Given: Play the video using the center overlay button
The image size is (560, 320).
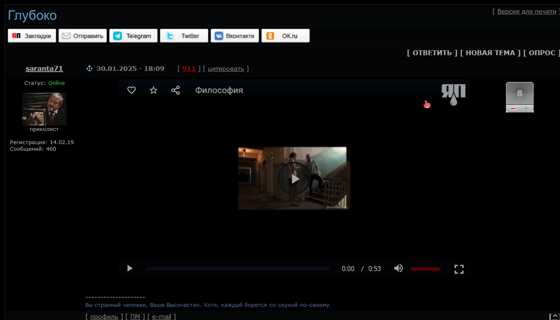Looking at the screenshot, I should coord(294,178).
